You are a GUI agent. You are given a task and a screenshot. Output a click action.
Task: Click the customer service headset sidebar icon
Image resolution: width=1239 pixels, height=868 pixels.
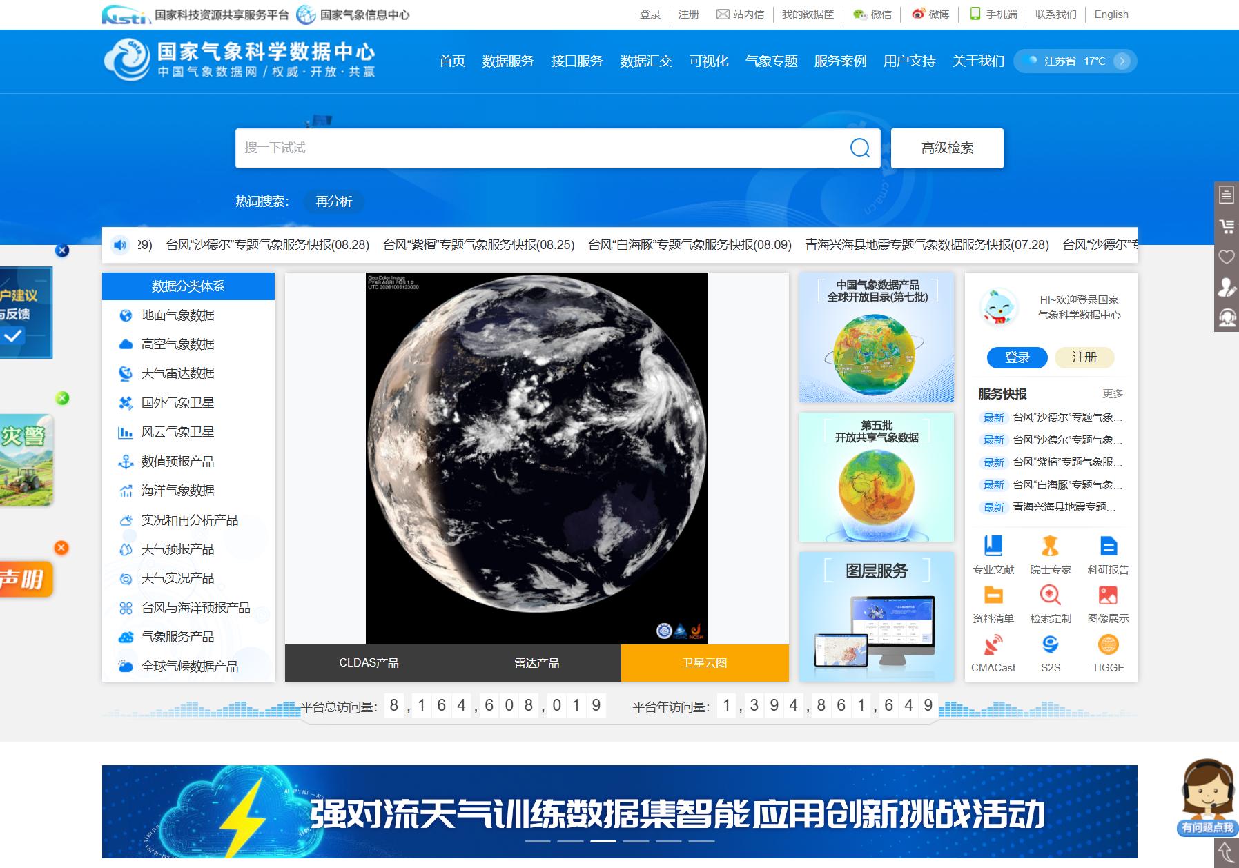[x=1227, y=317]
